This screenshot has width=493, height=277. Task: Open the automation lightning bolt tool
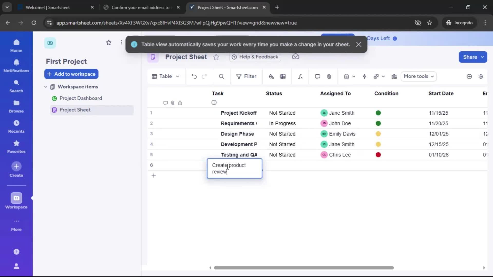[365, 76]
